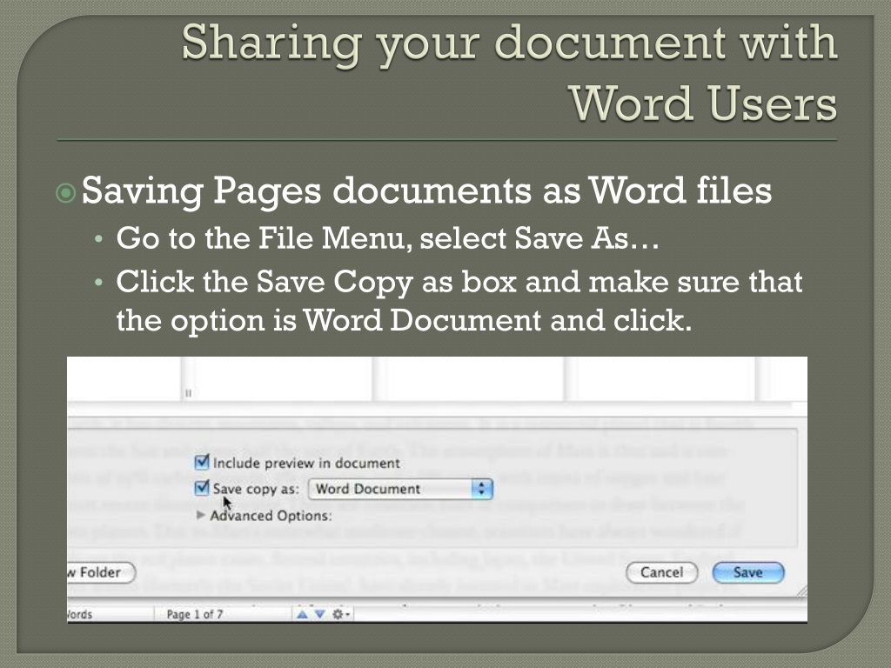Screen dimensions: 891x668
Task: Click the Advanced Options label
Action: [271, 516]
